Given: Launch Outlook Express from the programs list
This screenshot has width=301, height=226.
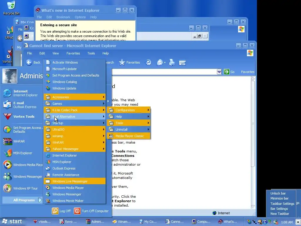Looking at the screenshot, I should [x=75, y=168].
